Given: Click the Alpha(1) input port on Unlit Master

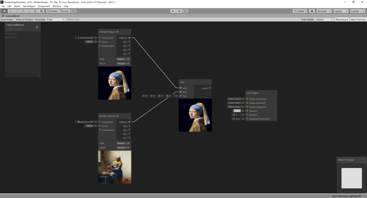Looking at the screenshot, I should click(247, 115).
